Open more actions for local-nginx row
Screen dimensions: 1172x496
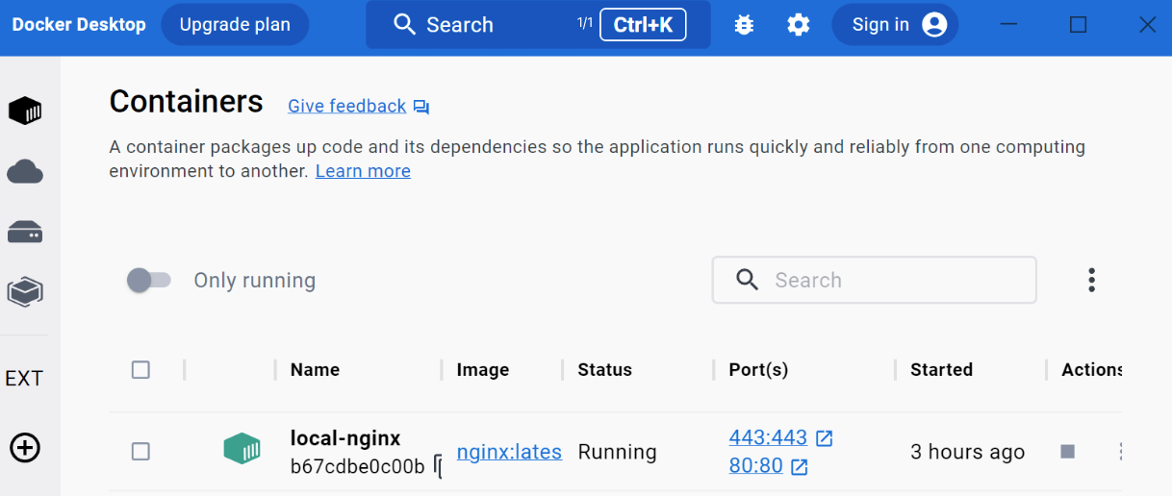[1119, 452]
